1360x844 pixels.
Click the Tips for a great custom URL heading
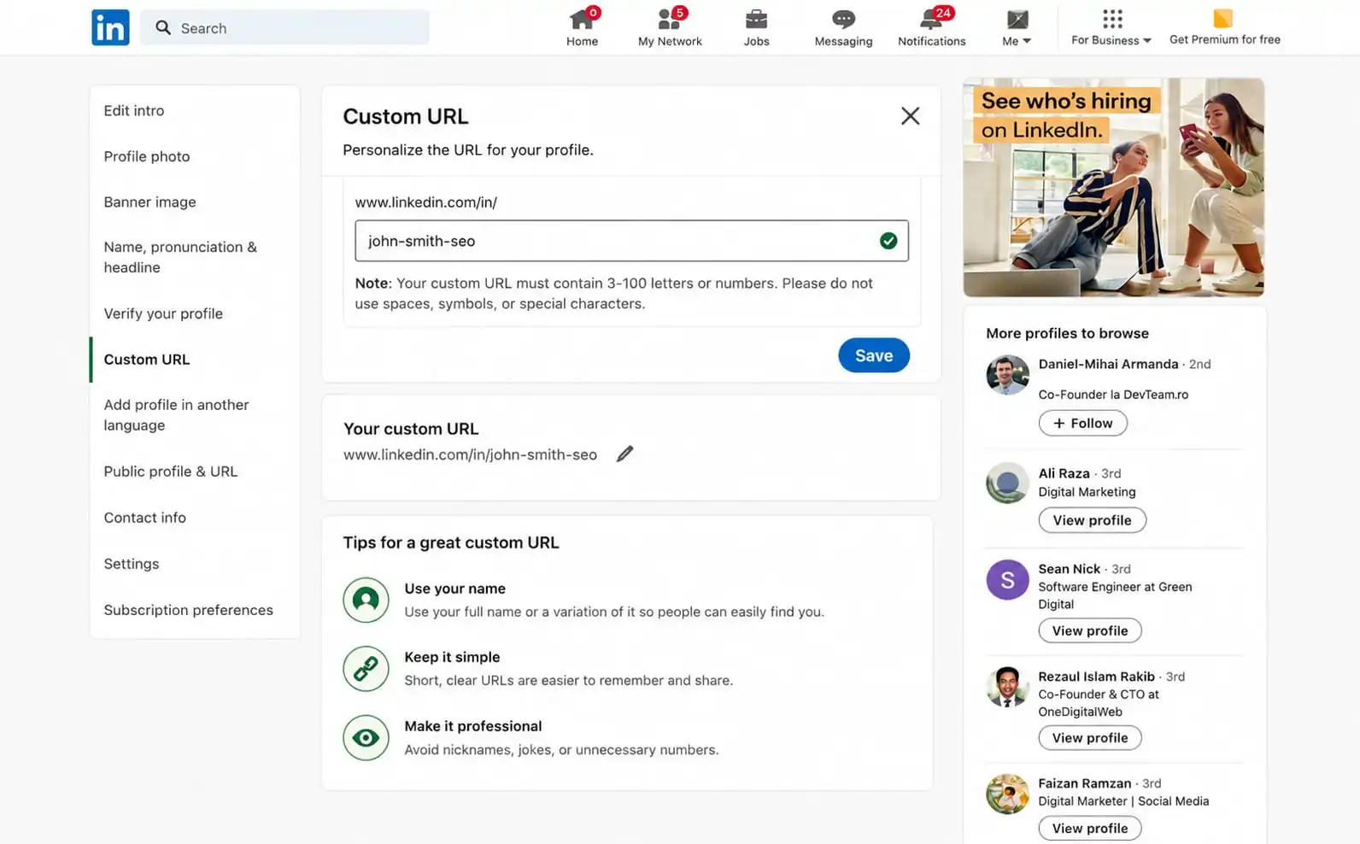pos(451,542)
